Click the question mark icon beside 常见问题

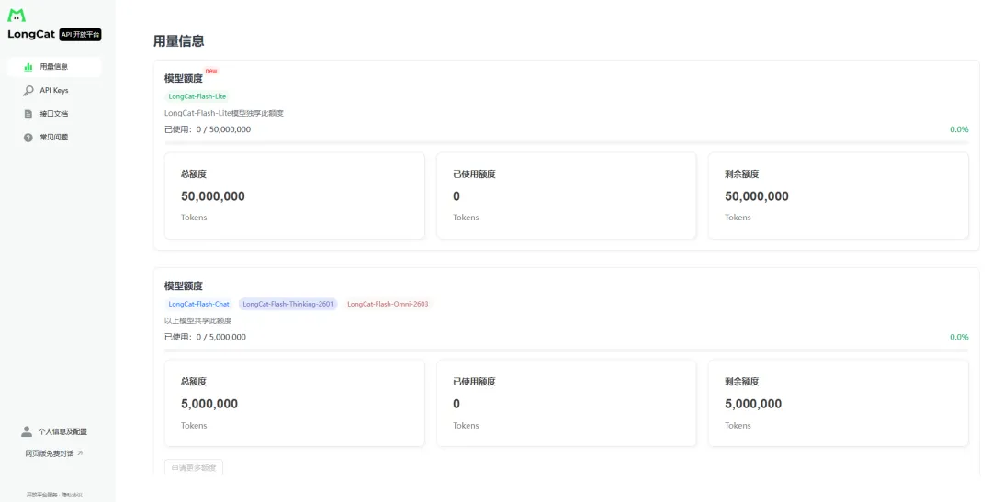click(x=28, y=137)
